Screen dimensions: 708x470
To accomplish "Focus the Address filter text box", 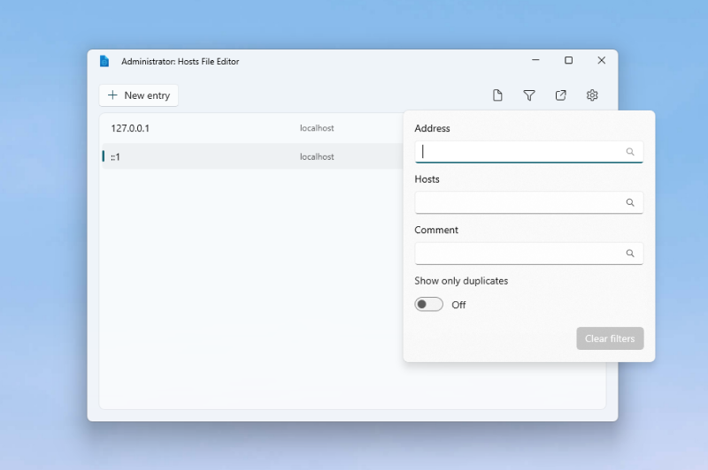I will point(518,152).
